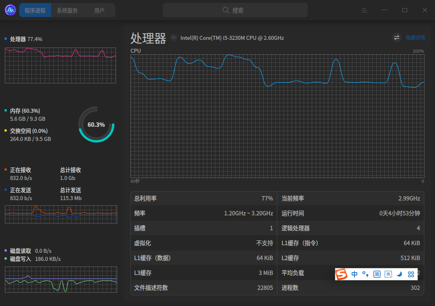Viewport: 435px width, 306px height.
Task: Toggle 简 simplified/traditional in Sogou bar
Action: click(377, 274)
